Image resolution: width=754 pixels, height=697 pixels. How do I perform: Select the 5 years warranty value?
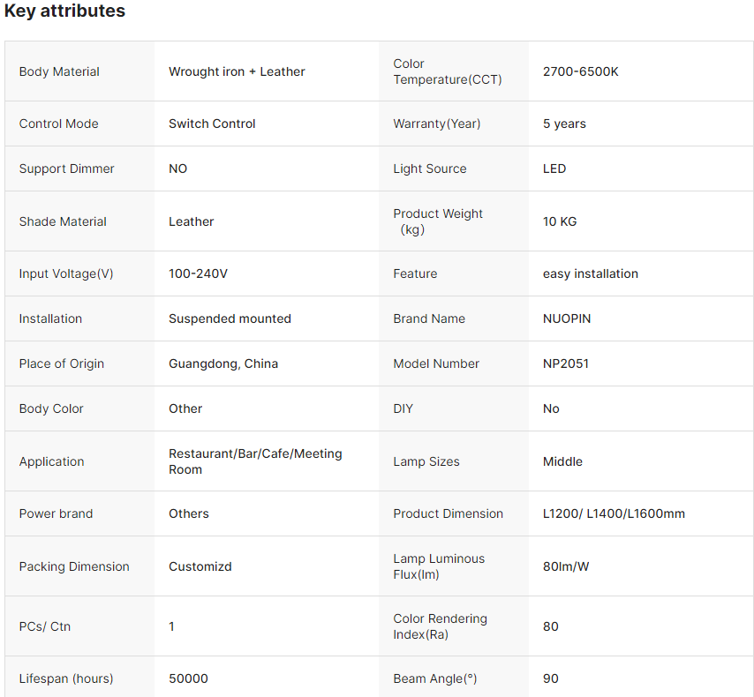point(564,124)
